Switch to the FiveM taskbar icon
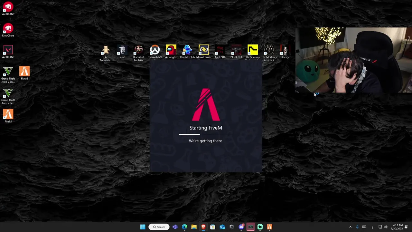Screen dimensions: 412x232 269,227
